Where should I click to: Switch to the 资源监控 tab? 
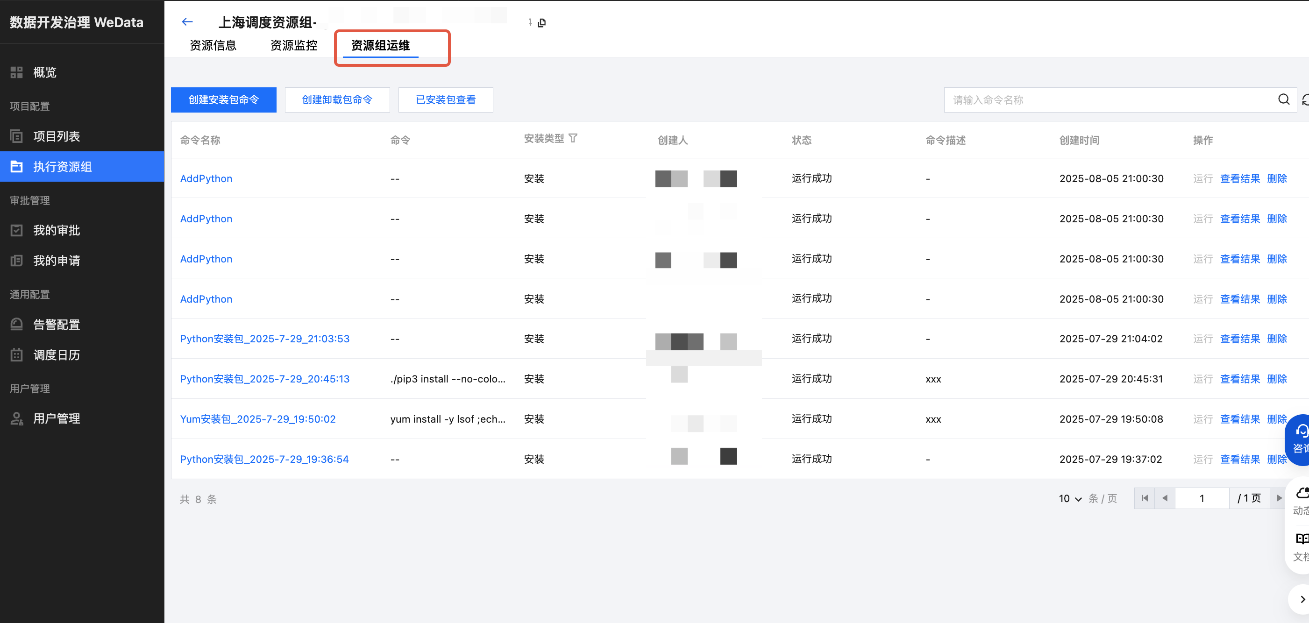click(294, 45)
